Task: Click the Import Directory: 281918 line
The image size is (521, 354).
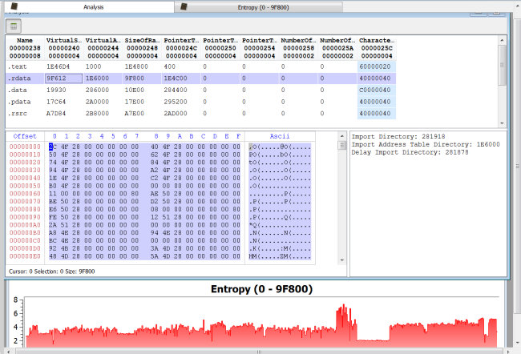Action: pos(398,136)
